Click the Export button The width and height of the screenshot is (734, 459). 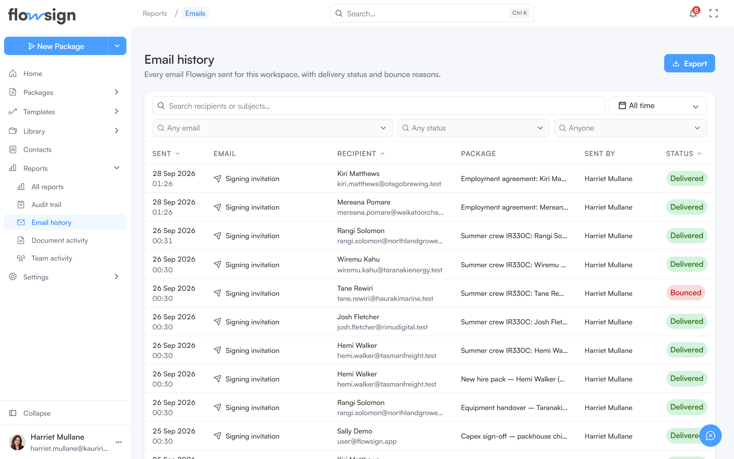pyautogui.click(x=689, y=63)
